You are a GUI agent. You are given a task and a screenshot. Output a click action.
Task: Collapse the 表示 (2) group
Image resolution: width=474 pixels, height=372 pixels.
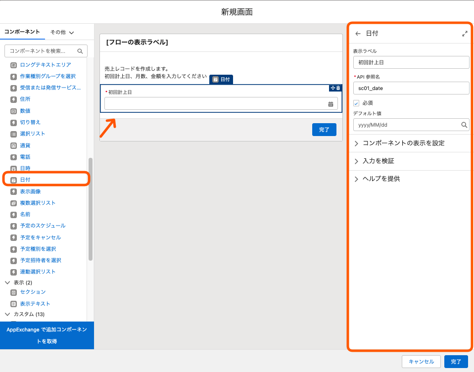point(7,282)
